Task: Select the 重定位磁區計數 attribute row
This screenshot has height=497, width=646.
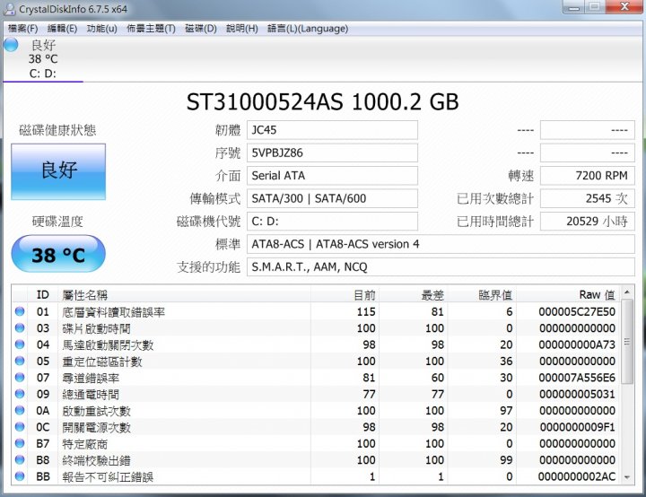Action: [x=317, y=361]
